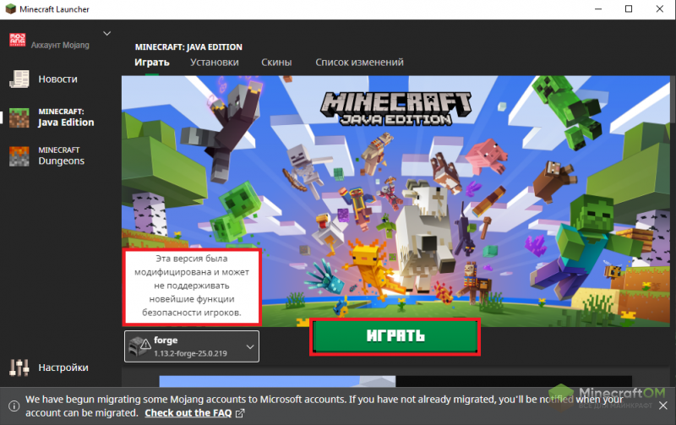The image size is (676, 425).
Task: Open the Новости news icon
Action: coord(19,79)
